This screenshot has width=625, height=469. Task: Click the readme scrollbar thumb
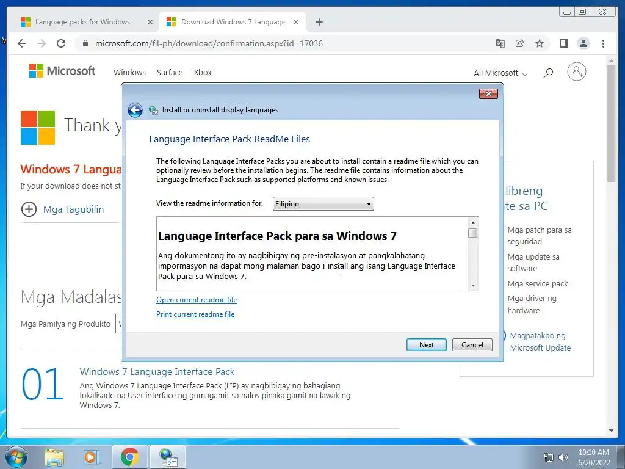click(473, 233)
